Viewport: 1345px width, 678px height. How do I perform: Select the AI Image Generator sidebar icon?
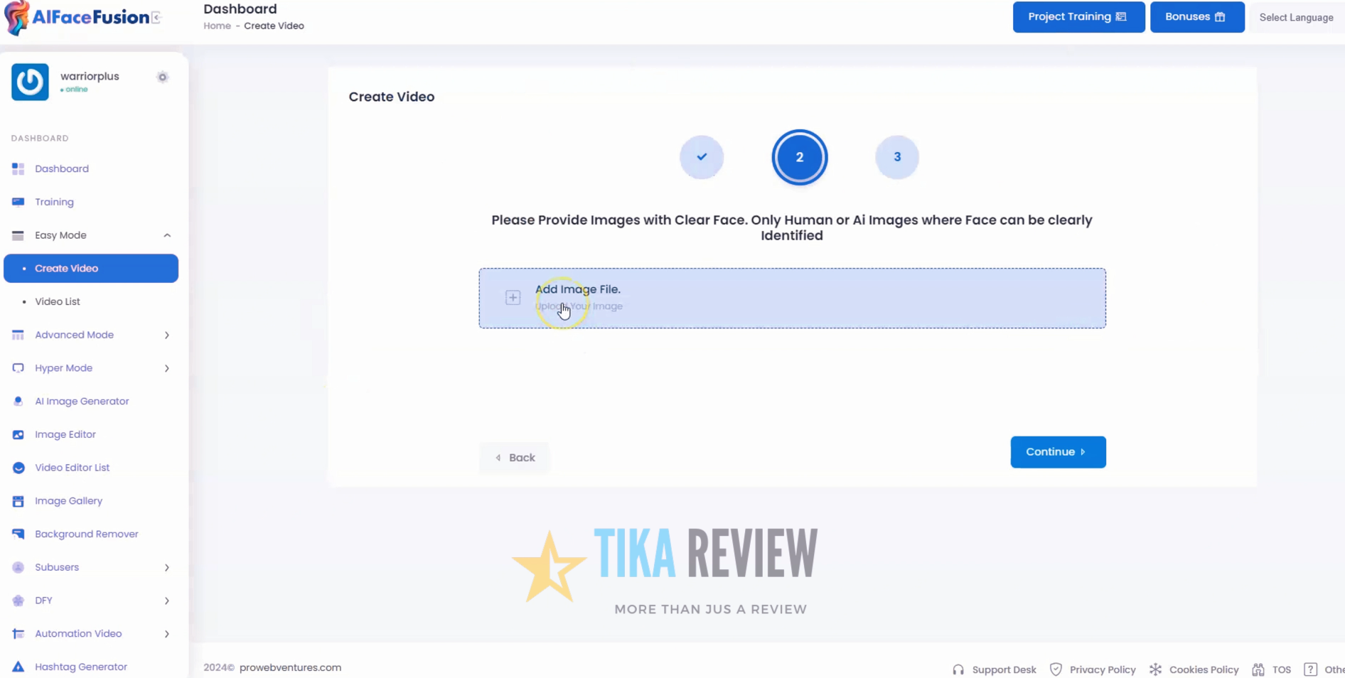click(18, 401)
